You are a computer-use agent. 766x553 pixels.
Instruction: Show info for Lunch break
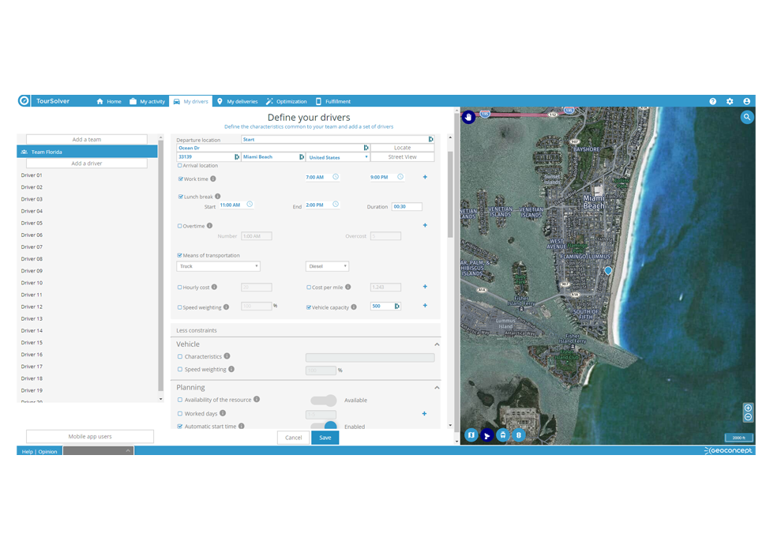coord(218,197)
